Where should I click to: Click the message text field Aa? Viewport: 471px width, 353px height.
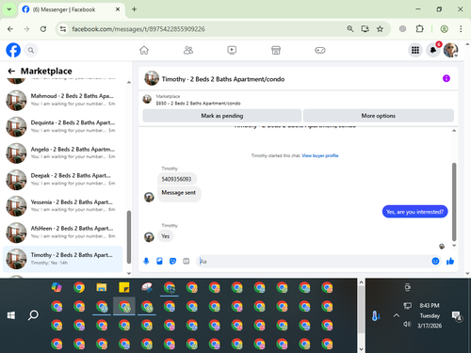[x=314, y=262]
